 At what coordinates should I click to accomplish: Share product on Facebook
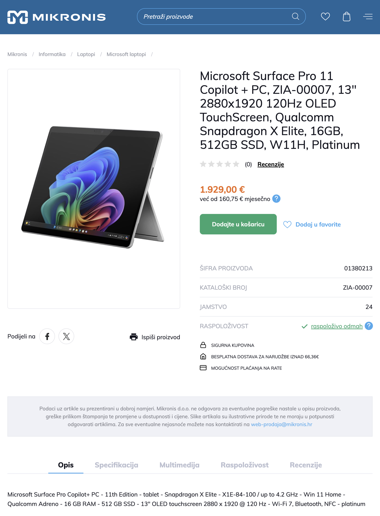coord(47,336)
